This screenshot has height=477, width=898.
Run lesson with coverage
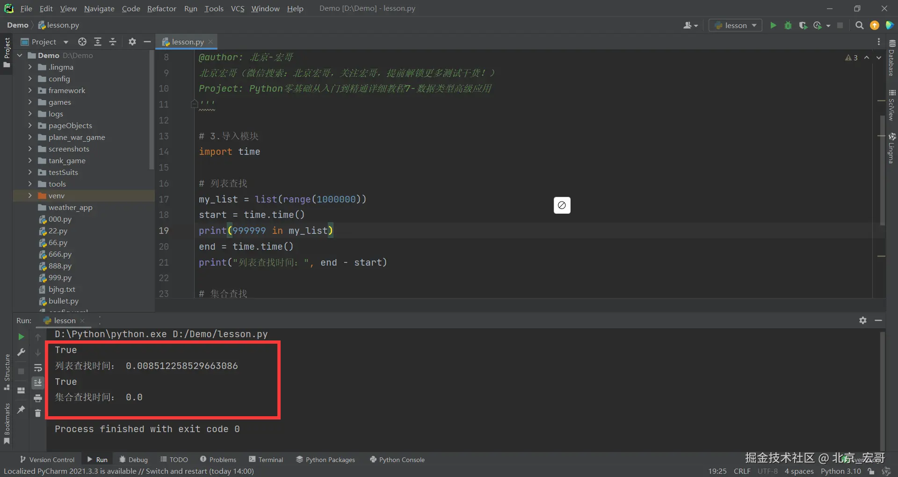pos(803,25)
